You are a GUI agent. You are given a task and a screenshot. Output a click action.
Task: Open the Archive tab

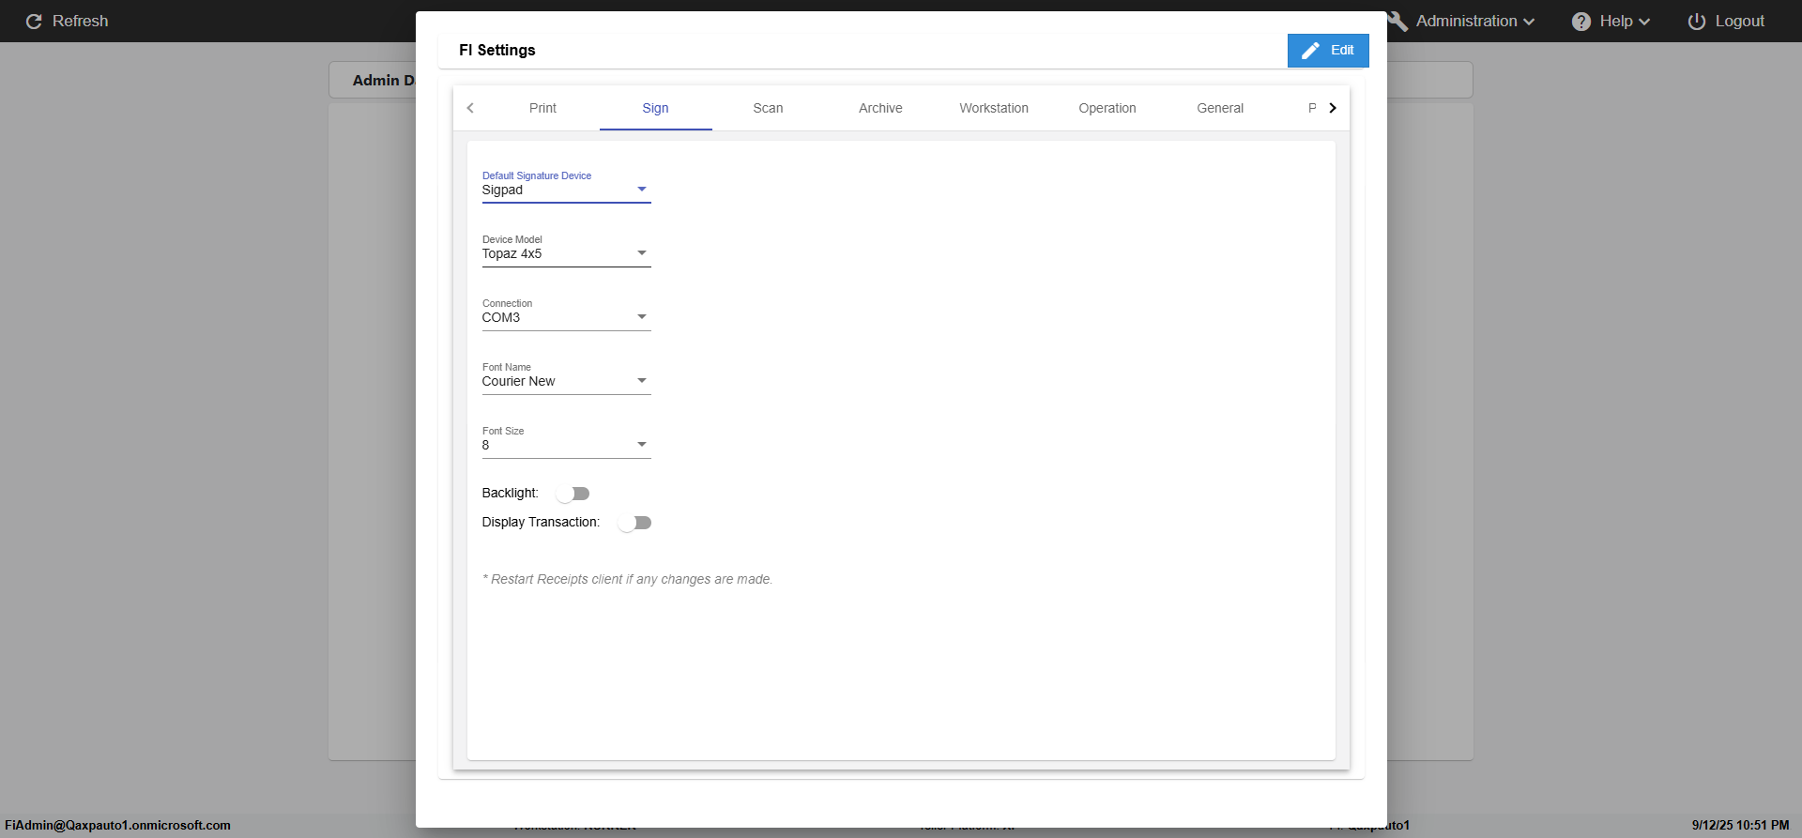pyautogui.click(x=880, y=108)
